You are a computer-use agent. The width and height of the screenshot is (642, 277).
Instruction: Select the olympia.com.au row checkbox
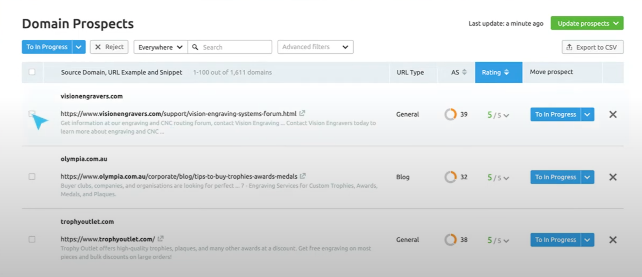[32, 176]
